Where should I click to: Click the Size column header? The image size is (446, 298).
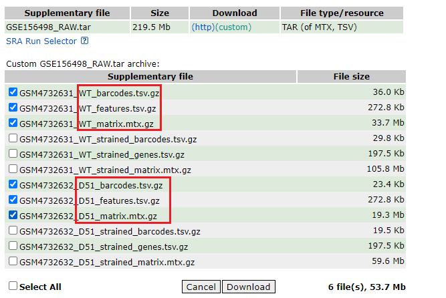coord(160,13)
